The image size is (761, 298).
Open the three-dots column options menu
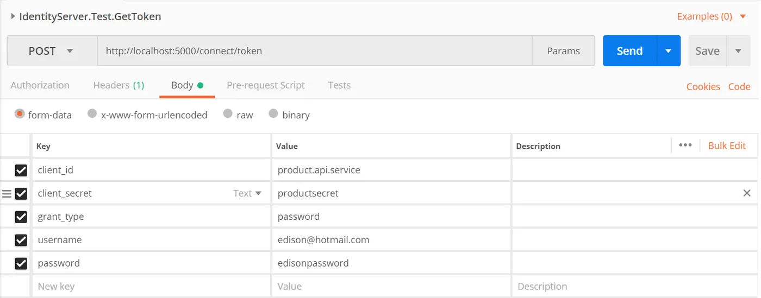click(685, 145)
